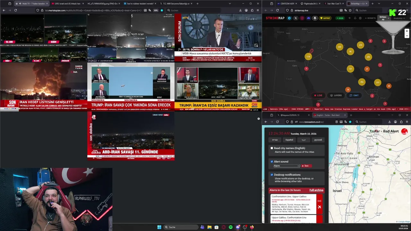Select the Habertürk Trump headline tile
Image resolution: width=411 pixels, height=231 pixels.
pos(131,87)
